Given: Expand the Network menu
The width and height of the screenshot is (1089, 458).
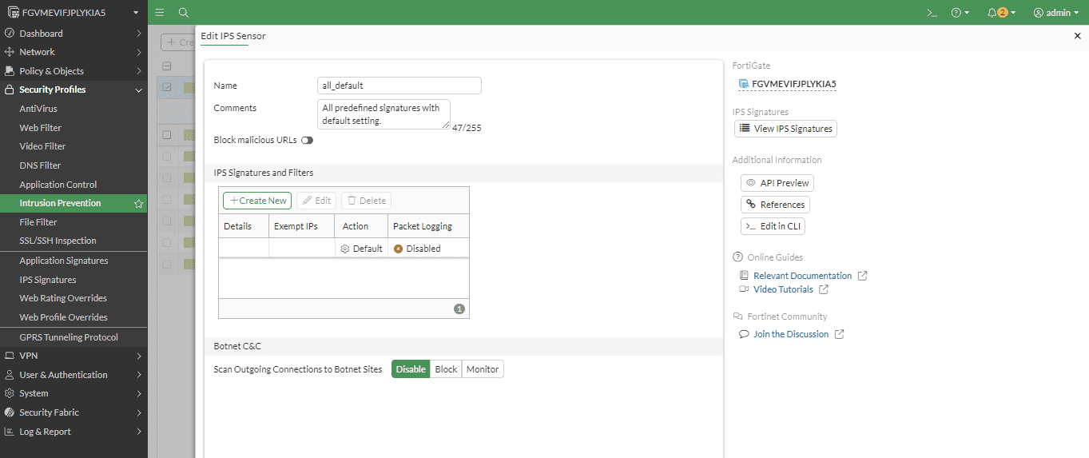Looking at the screenshot, I should [74, 52].
